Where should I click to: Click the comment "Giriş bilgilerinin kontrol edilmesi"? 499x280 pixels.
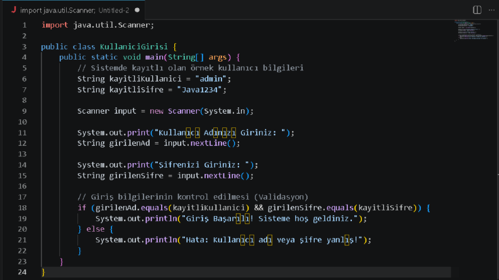pyautogui.click(x=170, y=197)
